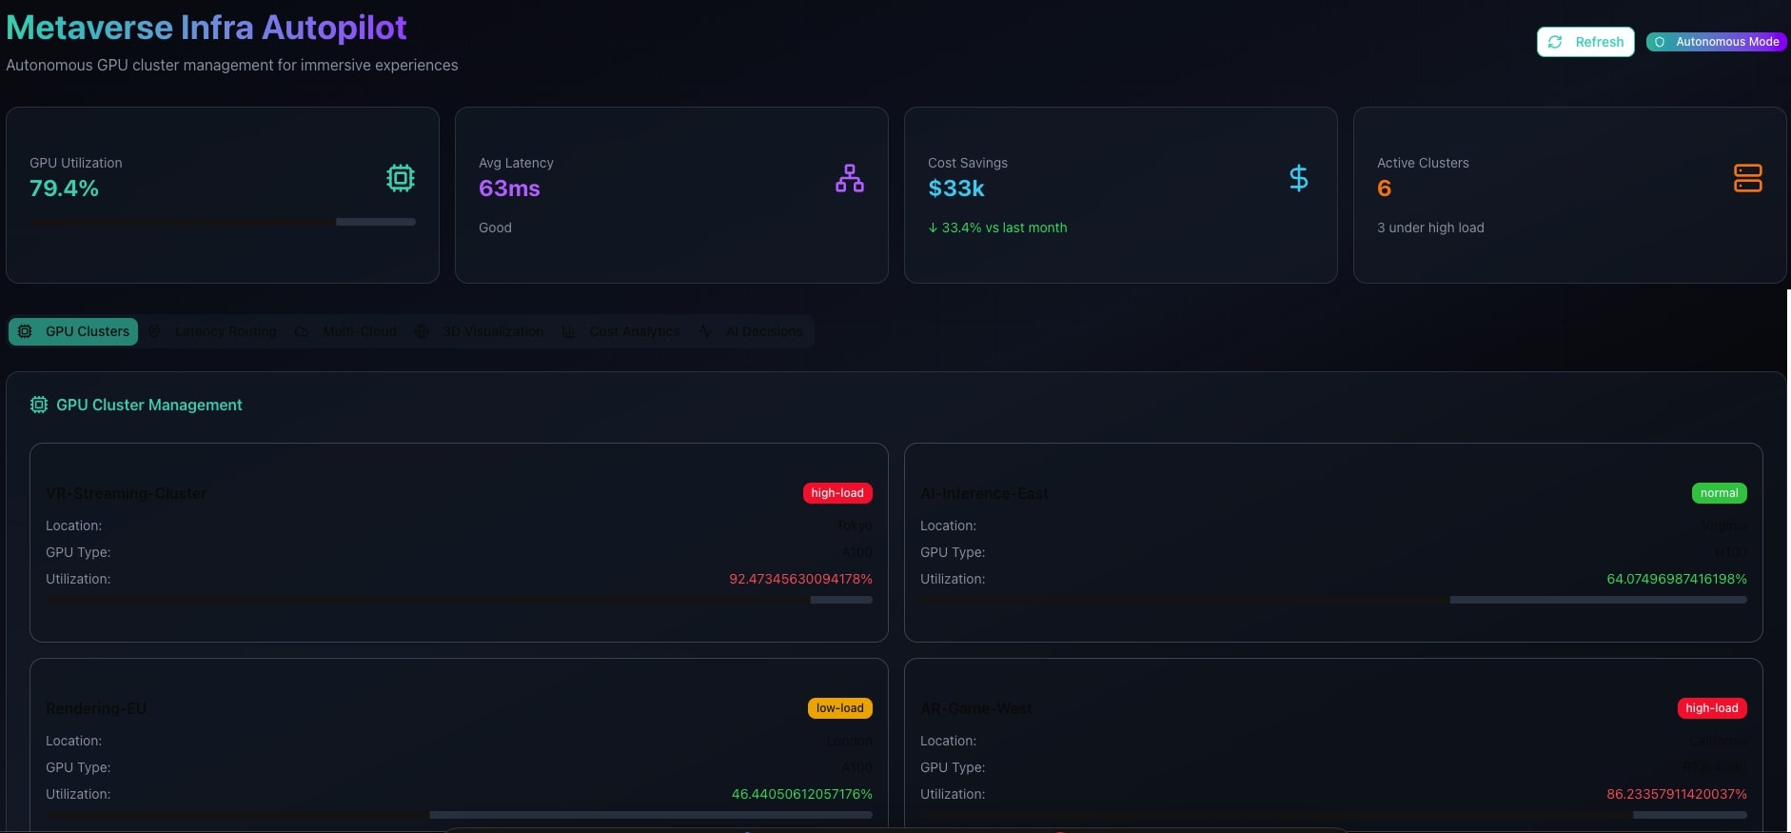The width and height of the screenshot is (1791, 833).
Task: Click the London location value
Action: tap(849, 741)
